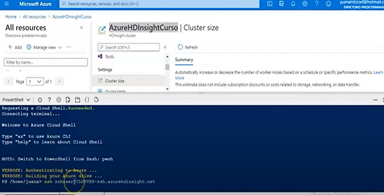
Task: Open Cloud Shell from top bar
Action: pos(270,4)
